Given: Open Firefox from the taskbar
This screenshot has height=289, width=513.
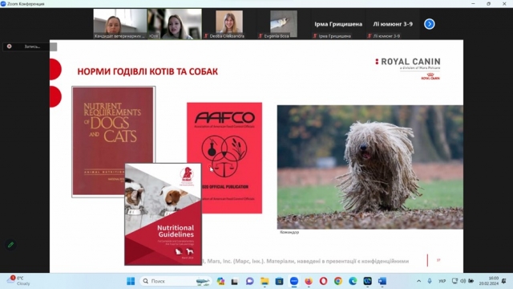Looking at the screenshot, I should [x=309, y=281].
